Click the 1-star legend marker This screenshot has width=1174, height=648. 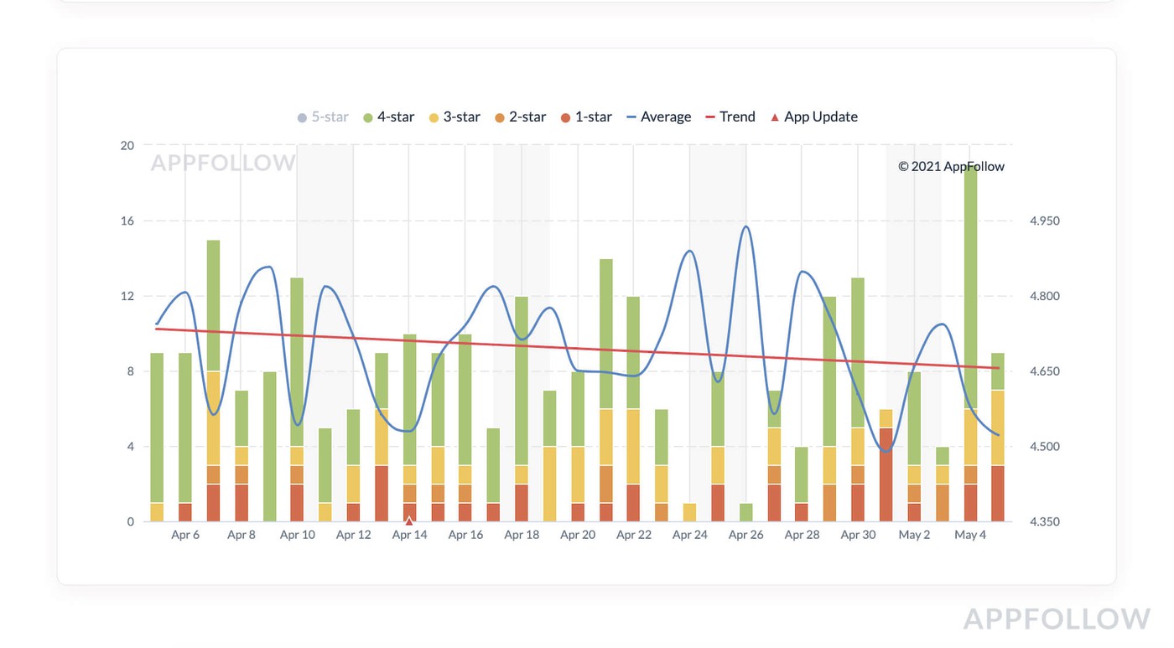tap(566, 117)
